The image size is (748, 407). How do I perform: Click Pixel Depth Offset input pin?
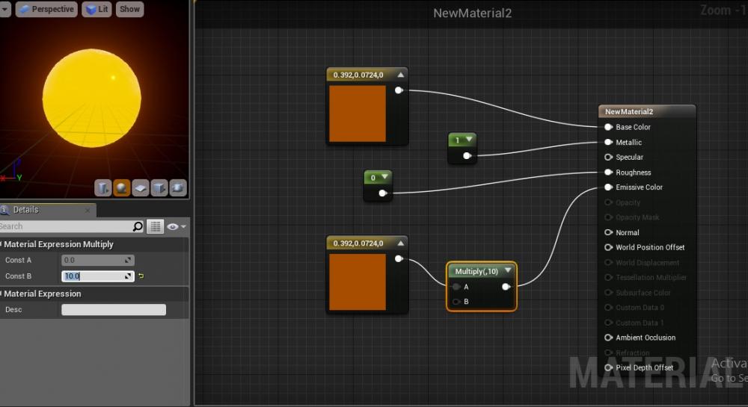click(608, 367)
